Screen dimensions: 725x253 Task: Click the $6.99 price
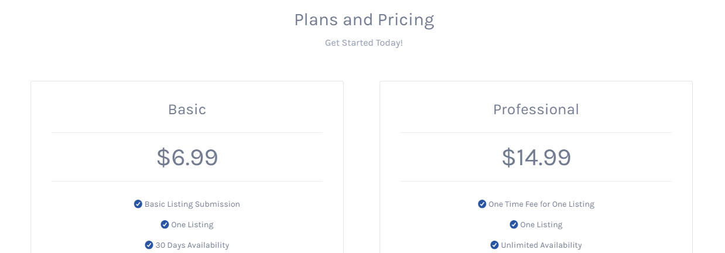[187, 158]
